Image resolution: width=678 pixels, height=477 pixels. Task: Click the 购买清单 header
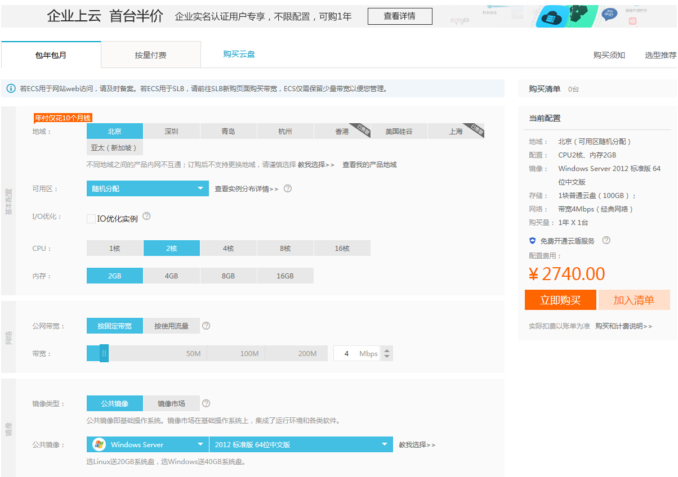[x=545, y=89]
